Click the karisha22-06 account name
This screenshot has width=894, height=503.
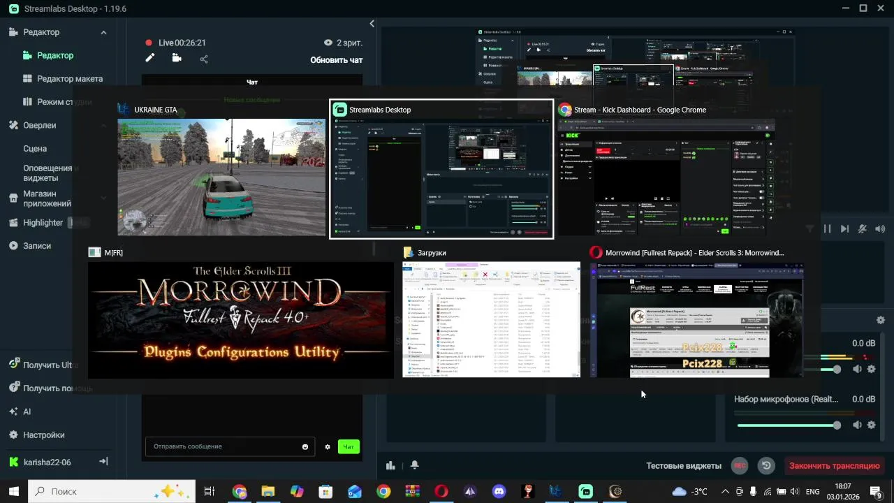tap(47, 462)
